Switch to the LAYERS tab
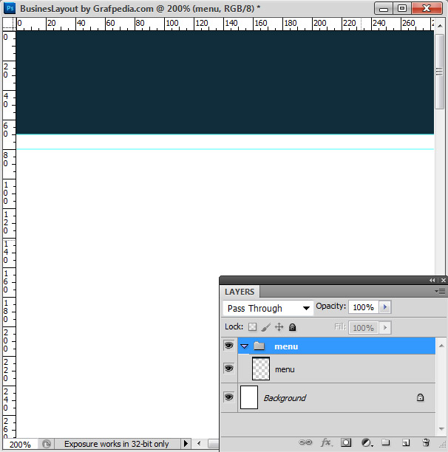 click(240, 292)
